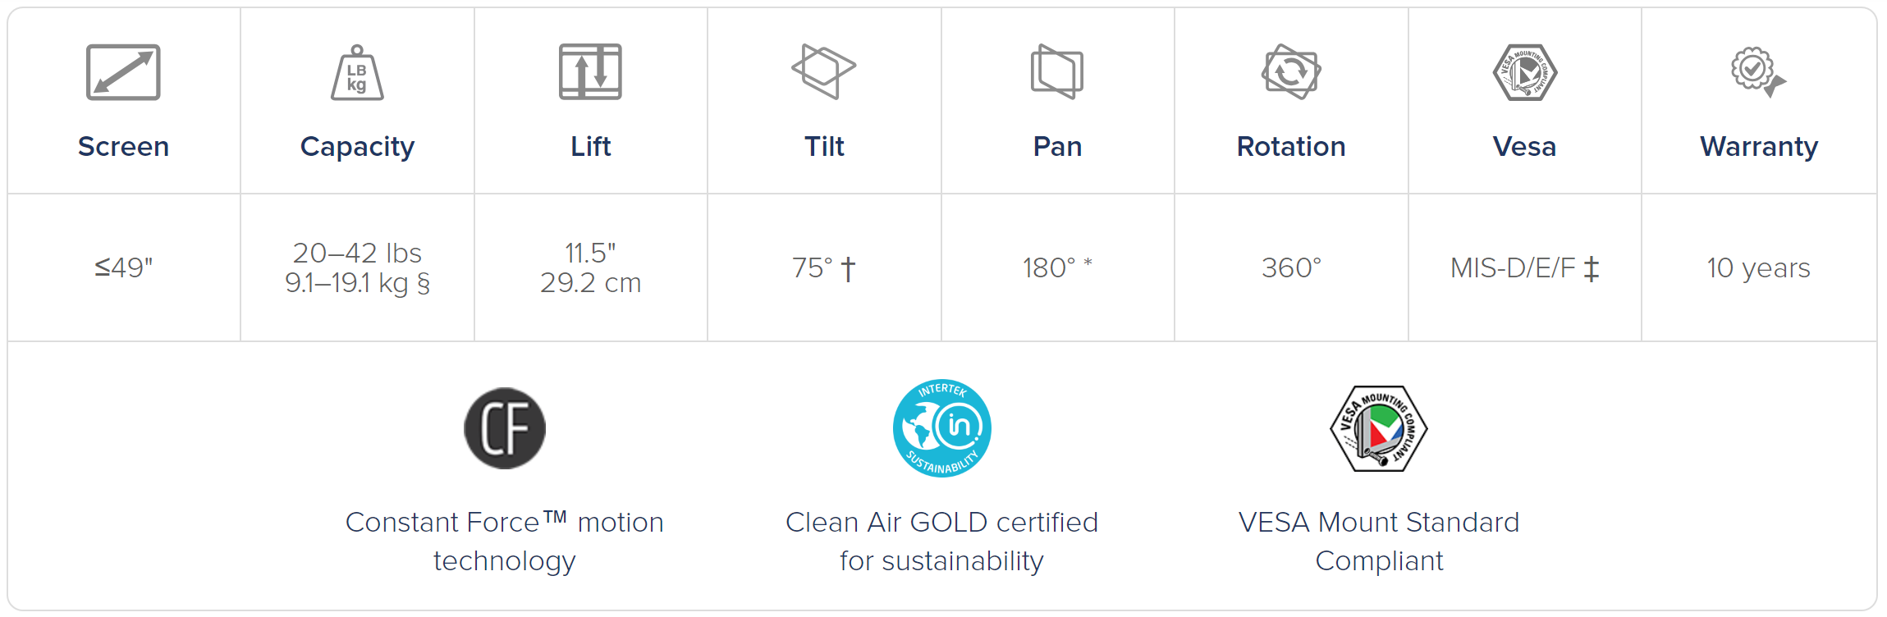Select the Rotation column heading
The width and height of the screenshot is (1887, 617).
click(1291, 146)
